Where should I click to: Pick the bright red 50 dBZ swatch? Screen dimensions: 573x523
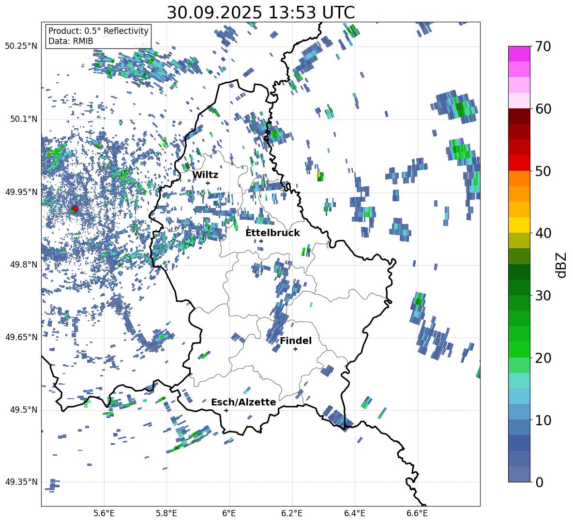click(x=519, y=163)
